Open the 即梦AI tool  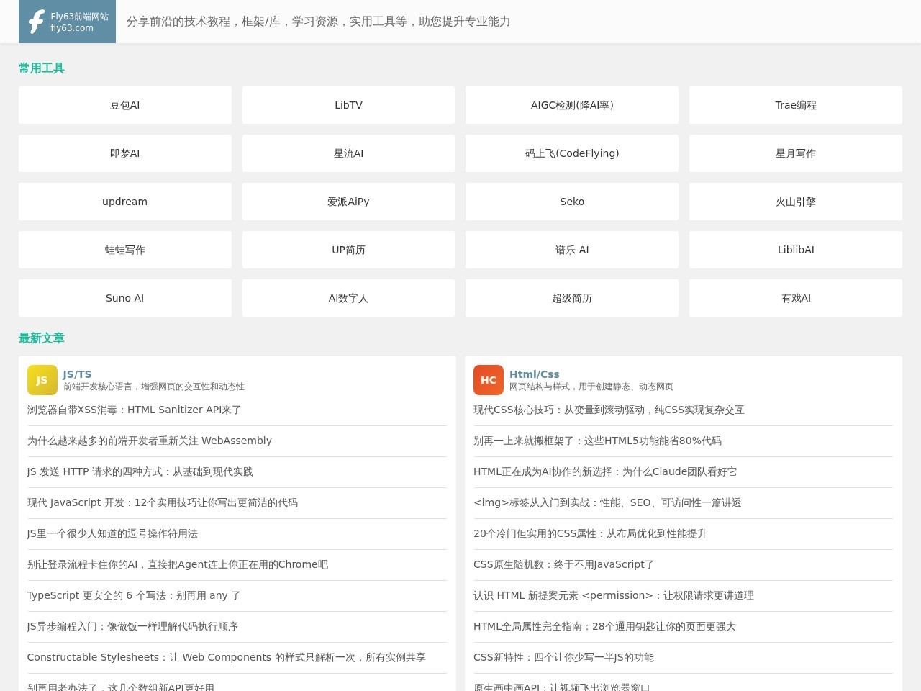pyautogui.click(x=125, y=153)
